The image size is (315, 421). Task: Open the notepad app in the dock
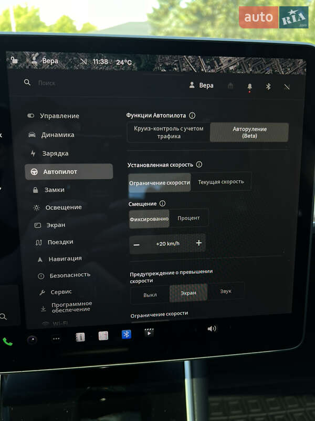103,336
